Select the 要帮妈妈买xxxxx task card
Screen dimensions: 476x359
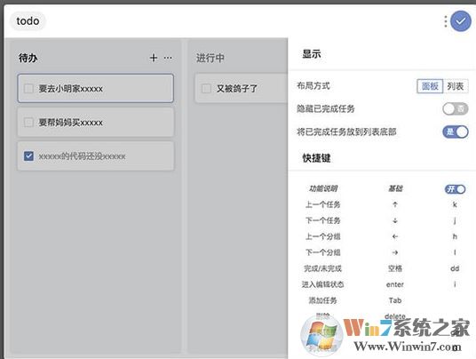(x=96, y=123)
